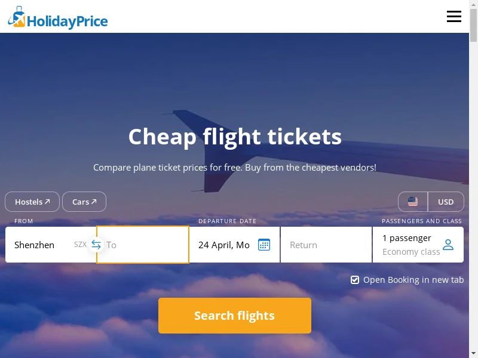Open the departure date picker
The width and height of the screenshot is (478, 358).
[224, 245]
